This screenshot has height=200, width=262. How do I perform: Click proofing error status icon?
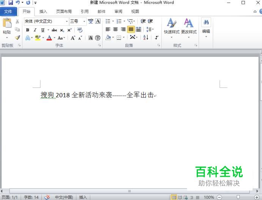click(47, 197)
